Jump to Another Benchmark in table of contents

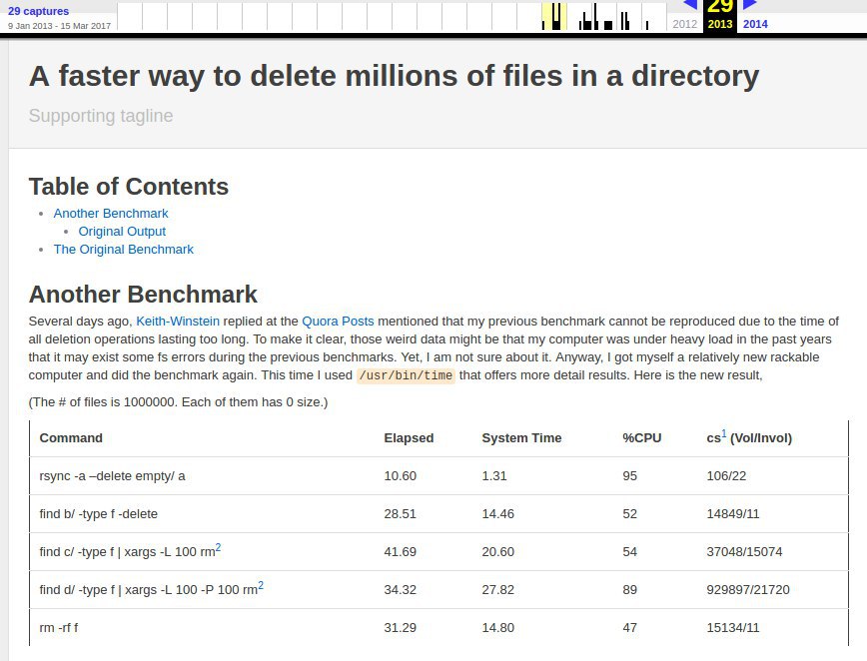pos(111,213)
